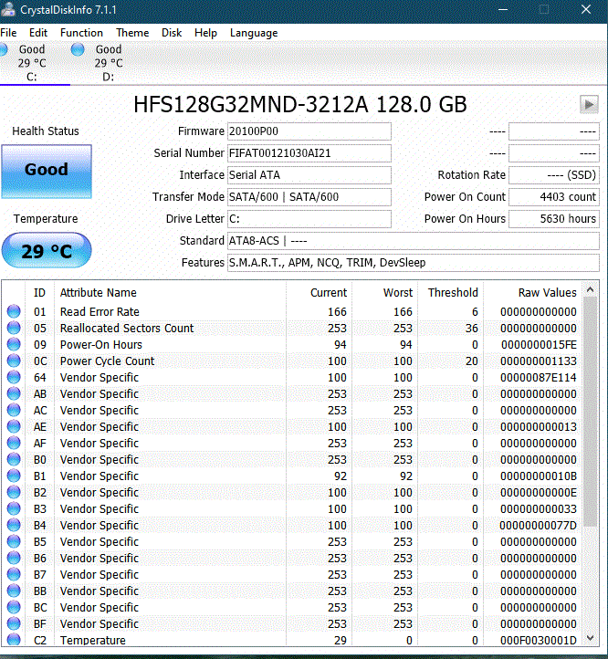Click the Rotation Rate value field
The width and height of the screenshot is (608, 659).
point(554,175)
